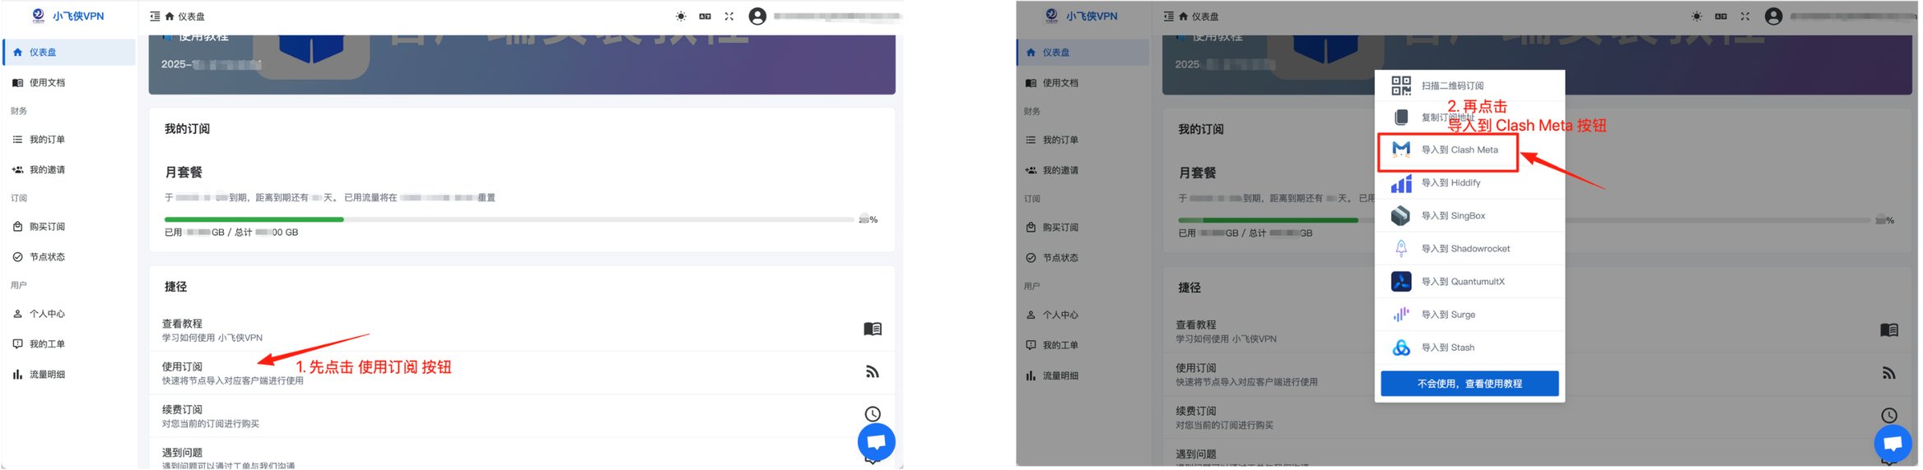Open chat support bubble in left screenshot
The width and height of the screenshot is (1923, 470).
click(x=876, y=442)
